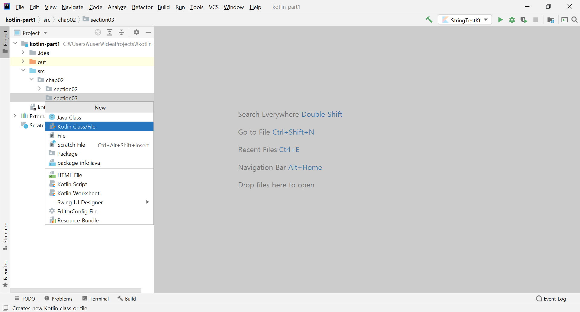
Task: Choose Kotlin Script from New menu
Action: 99,184
